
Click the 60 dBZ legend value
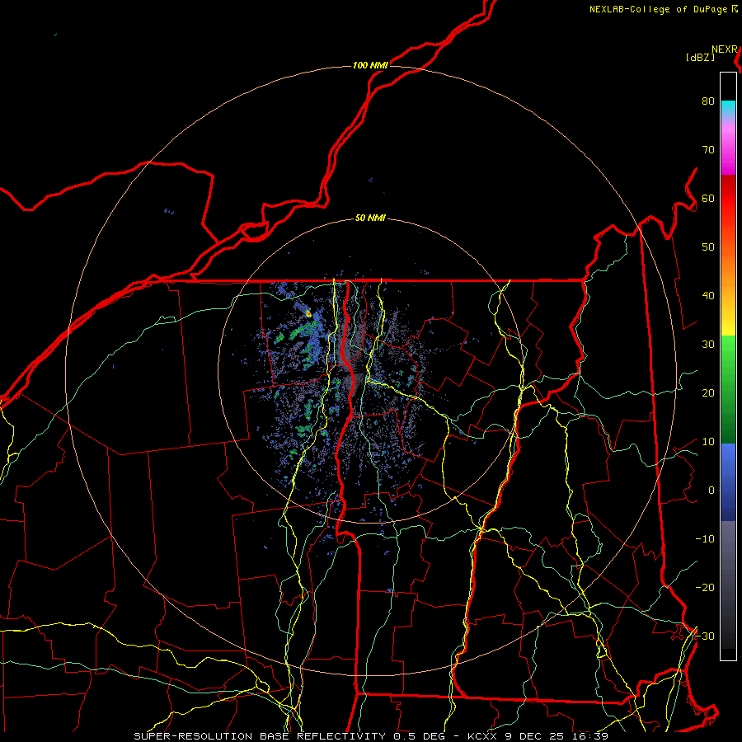pos(708,198)
